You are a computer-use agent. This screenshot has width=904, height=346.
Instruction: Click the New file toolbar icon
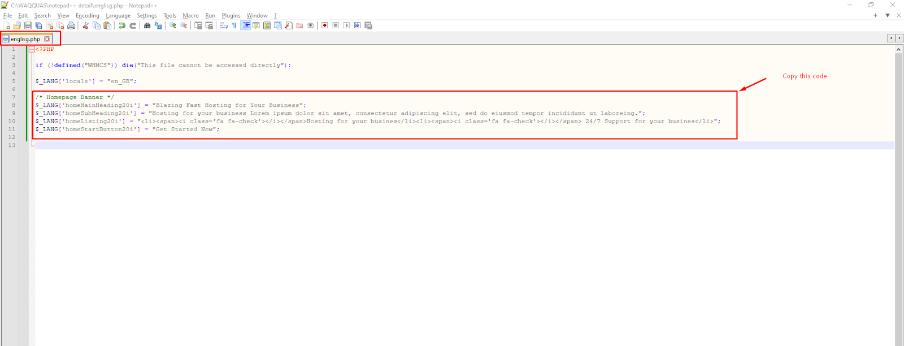[x=6, y=25]
